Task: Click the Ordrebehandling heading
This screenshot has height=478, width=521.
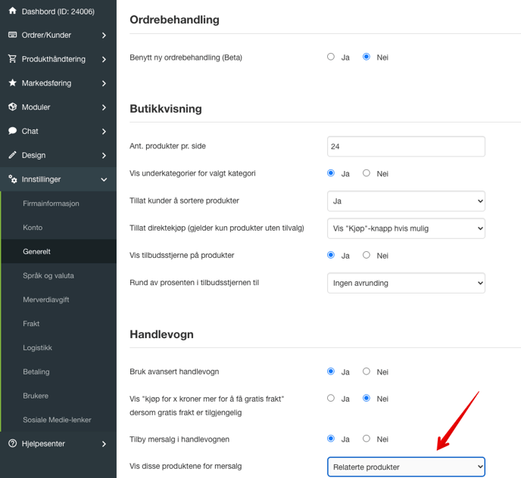Action: click(174, 20)
